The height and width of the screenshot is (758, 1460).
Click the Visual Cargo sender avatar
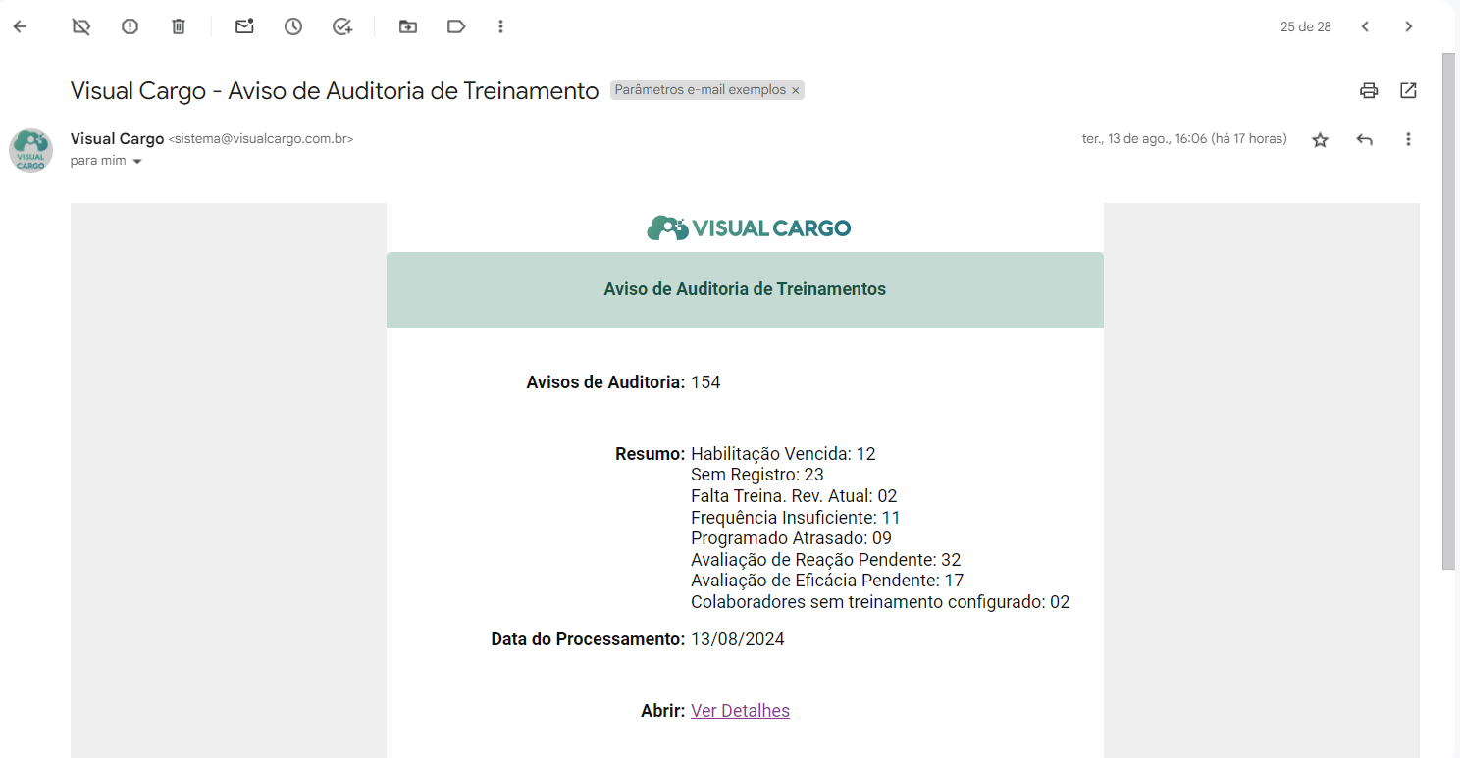tap(30, 150)
